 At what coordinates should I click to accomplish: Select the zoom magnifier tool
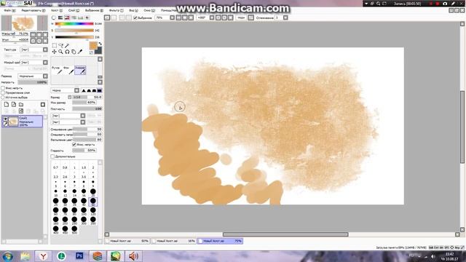[61, 52]
